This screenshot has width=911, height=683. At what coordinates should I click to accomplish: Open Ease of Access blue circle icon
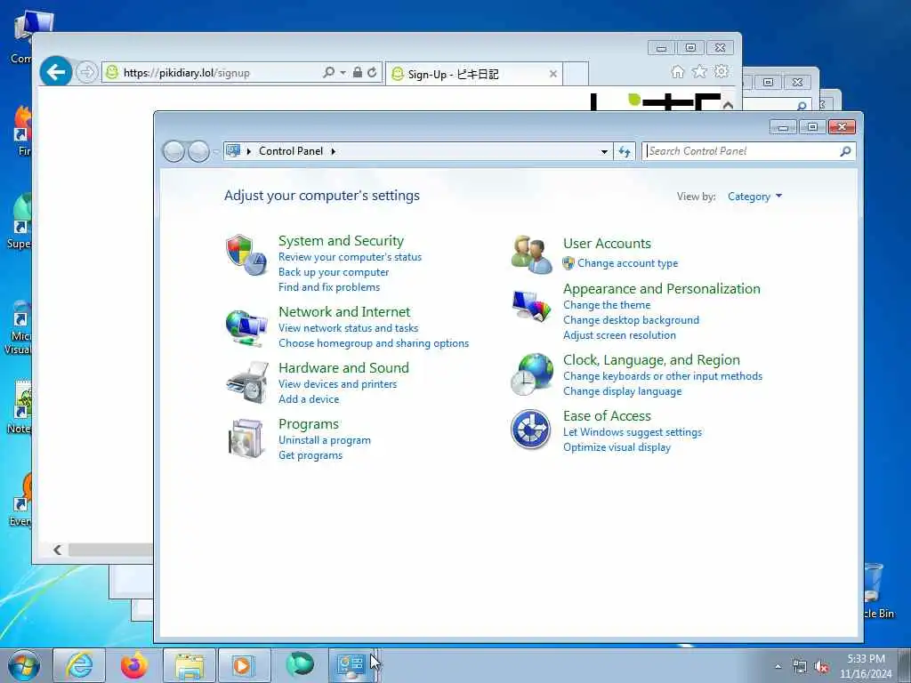coord(530,430)
